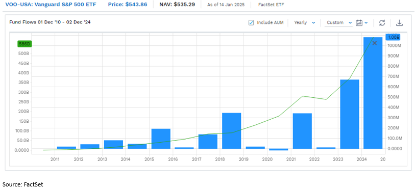Select the 2023 fund flow bar
416x189 pixels.
(x=350, y=114)
